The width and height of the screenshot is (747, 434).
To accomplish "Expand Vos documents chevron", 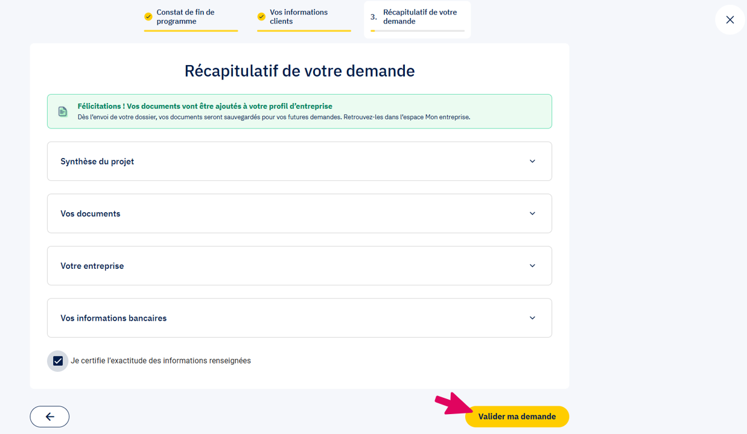I will coord(532,213).
